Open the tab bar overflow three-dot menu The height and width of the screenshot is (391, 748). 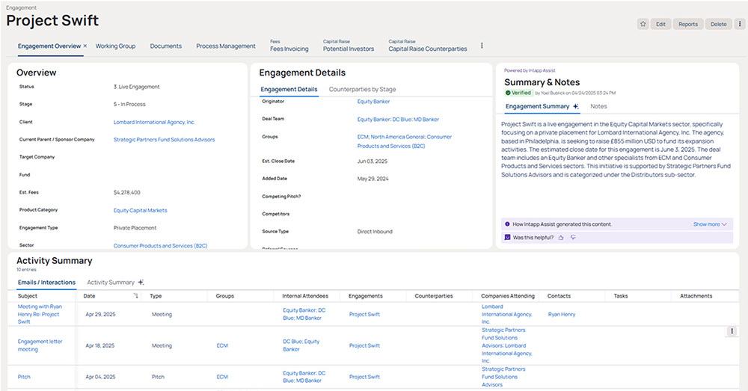pos(481,46)
